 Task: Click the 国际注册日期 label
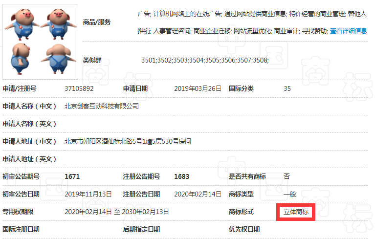click(21, 229)
